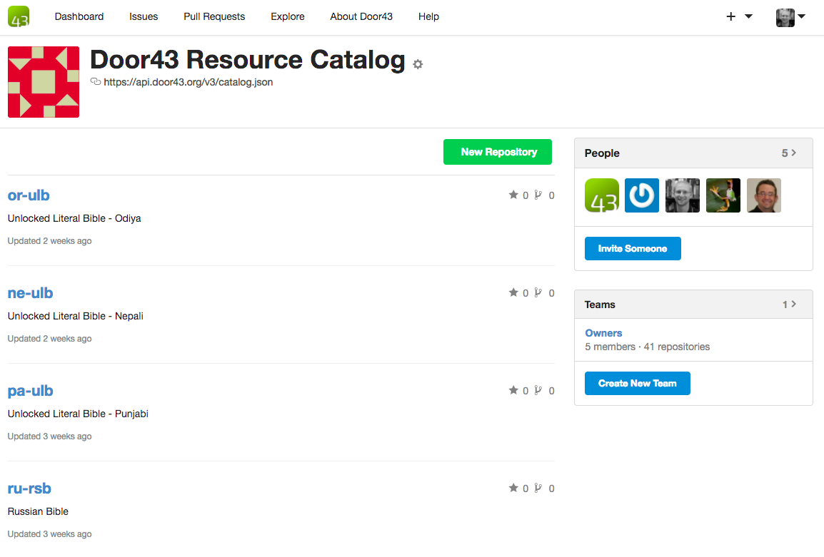Open the or-ulb repository
Viewport: 824px width, 557px height.
(x=29, y=195)
